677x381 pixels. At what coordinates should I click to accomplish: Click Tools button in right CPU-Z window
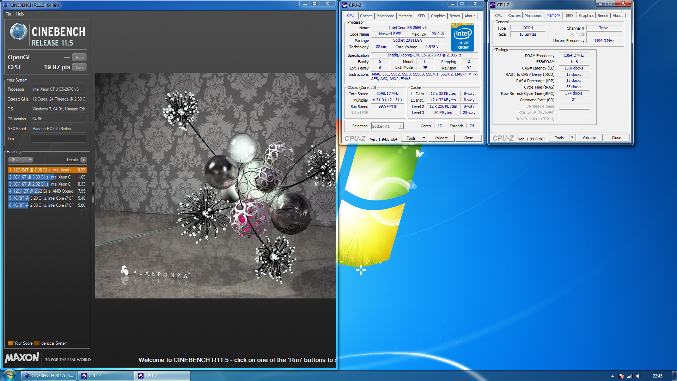(x=559, y=138)
